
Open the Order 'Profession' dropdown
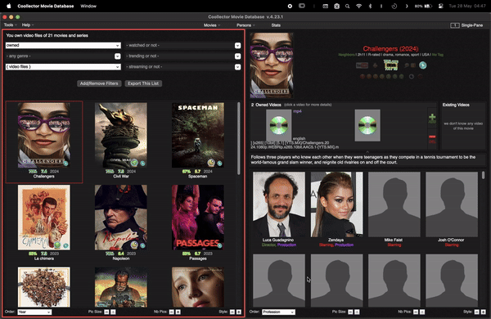click(x=278, y=312)
